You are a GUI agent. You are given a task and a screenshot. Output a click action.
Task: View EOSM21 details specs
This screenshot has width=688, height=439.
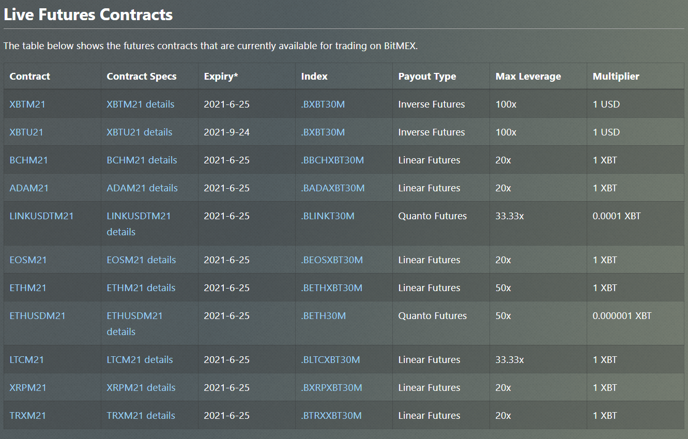coord(141,260)
